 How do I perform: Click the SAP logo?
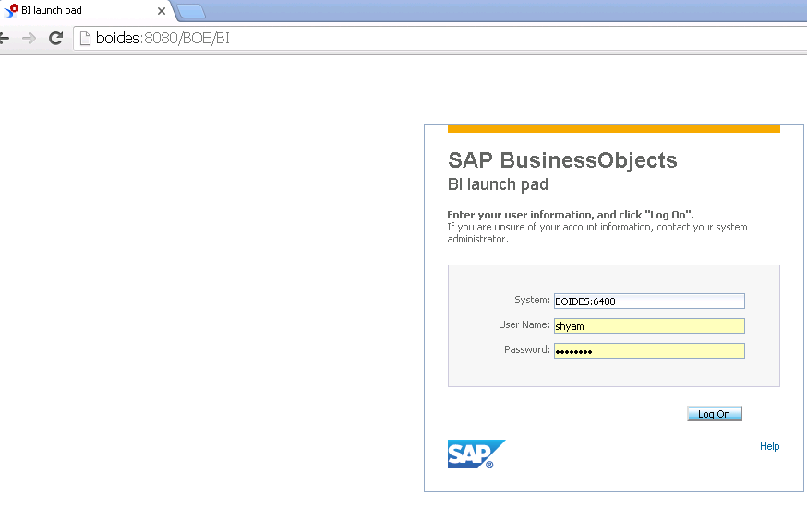(x=476, y=454)
